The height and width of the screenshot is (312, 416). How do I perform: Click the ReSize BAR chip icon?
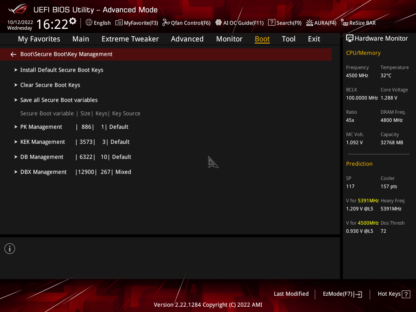click(x=344, y=23)
